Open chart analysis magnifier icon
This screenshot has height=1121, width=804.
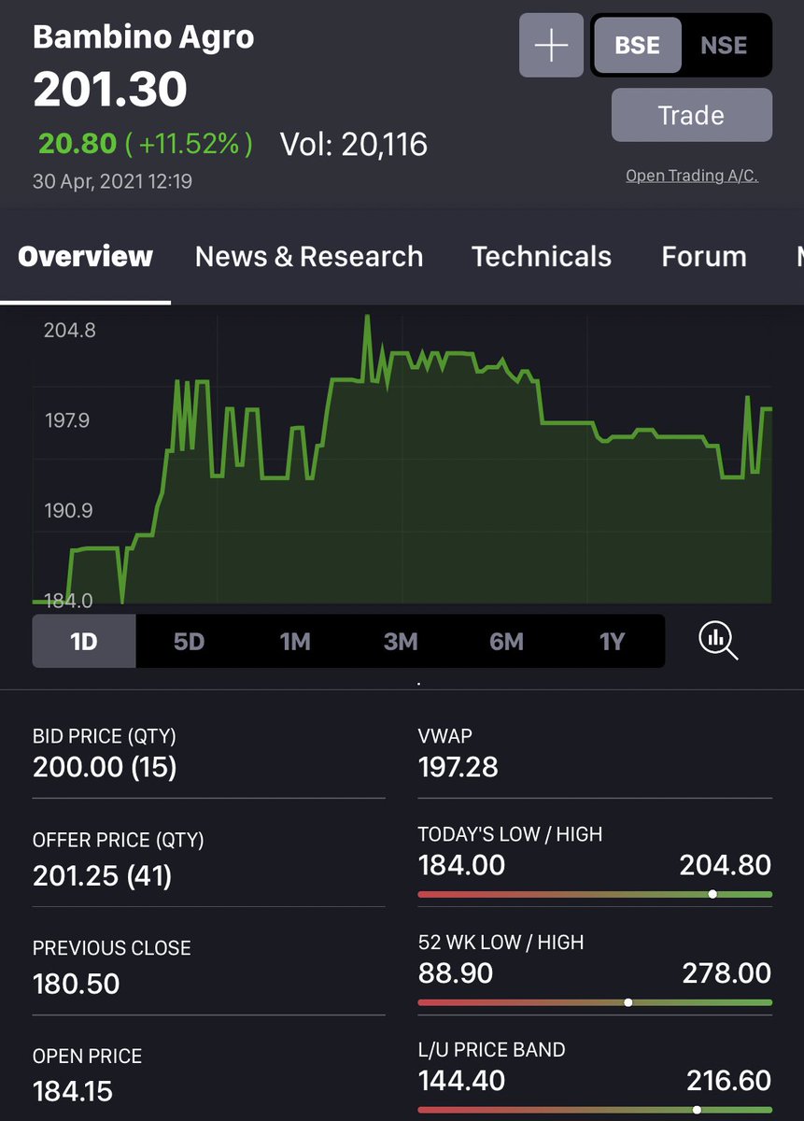[718, 641]
